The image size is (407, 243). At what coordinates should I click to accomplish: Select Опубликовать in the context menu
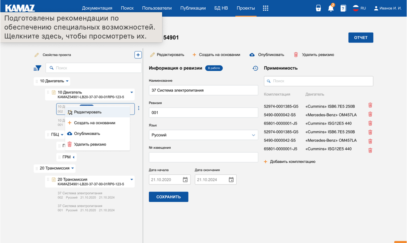point(87,134)
